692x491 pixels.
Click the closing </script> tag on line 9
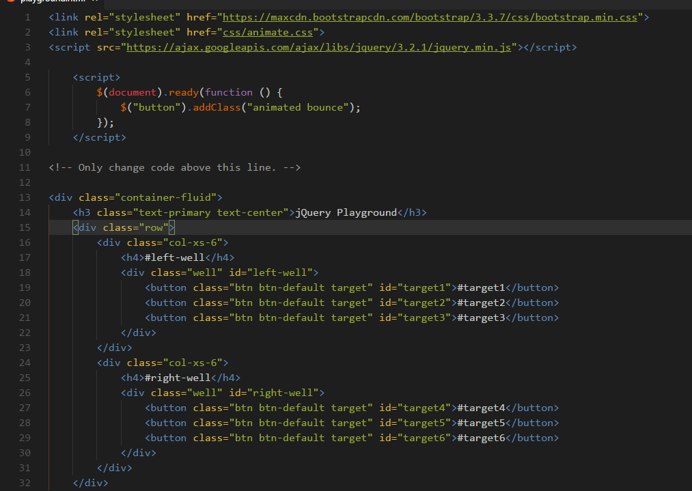click(99, 137)
